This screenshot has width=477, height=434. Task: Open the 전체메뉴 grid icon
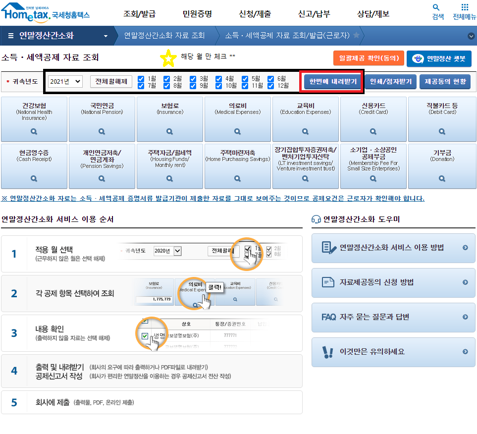(x=464, y=7)
